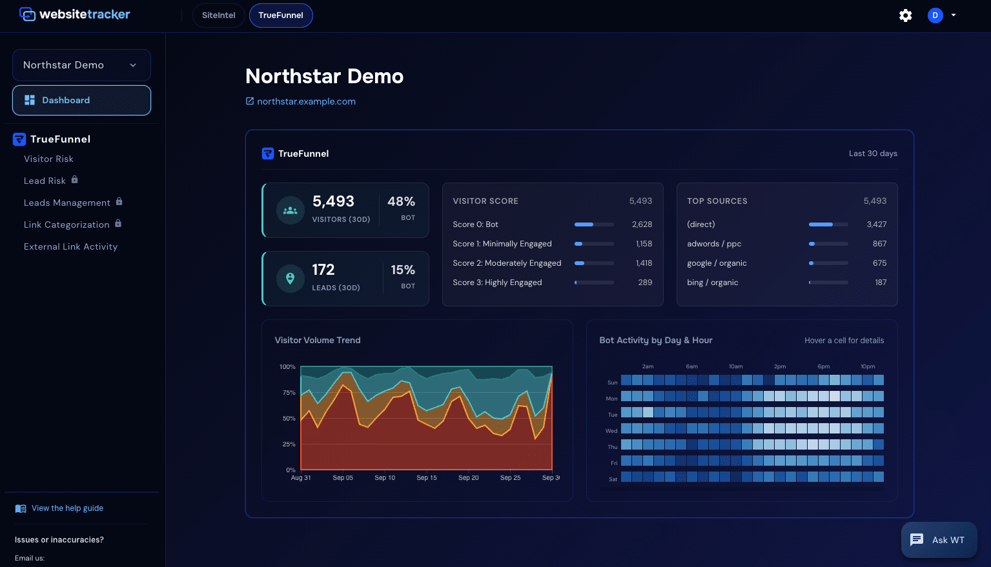Click the 5,493 visitors count

(x=333, y=201)
